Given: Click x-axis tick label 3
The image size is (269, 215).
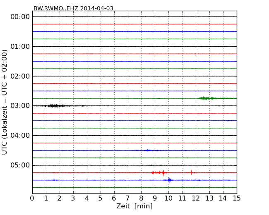Looking at the screenshot, I should tap(73, 198).
